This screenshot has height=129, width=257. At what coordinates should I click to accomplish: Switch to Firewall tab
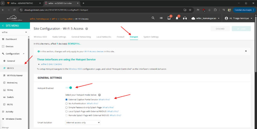pyautogui.click(x=121, y=37)
